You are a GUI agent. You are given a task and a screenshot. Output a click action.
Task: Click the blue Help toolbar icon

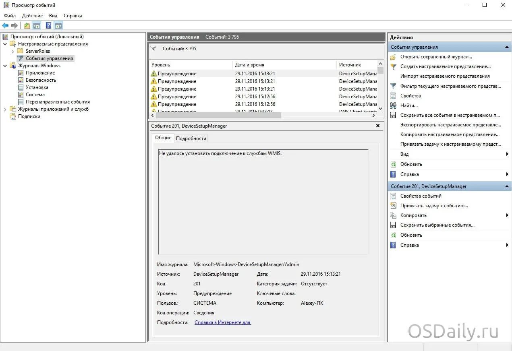(x=48, y=26)
